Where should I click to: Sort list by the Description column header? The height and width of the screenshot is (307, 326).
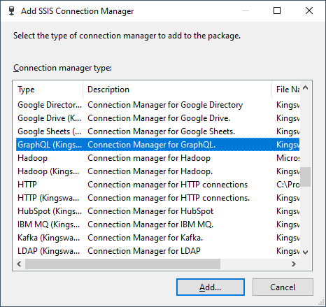pyautogui.click(x=178, y=90)
